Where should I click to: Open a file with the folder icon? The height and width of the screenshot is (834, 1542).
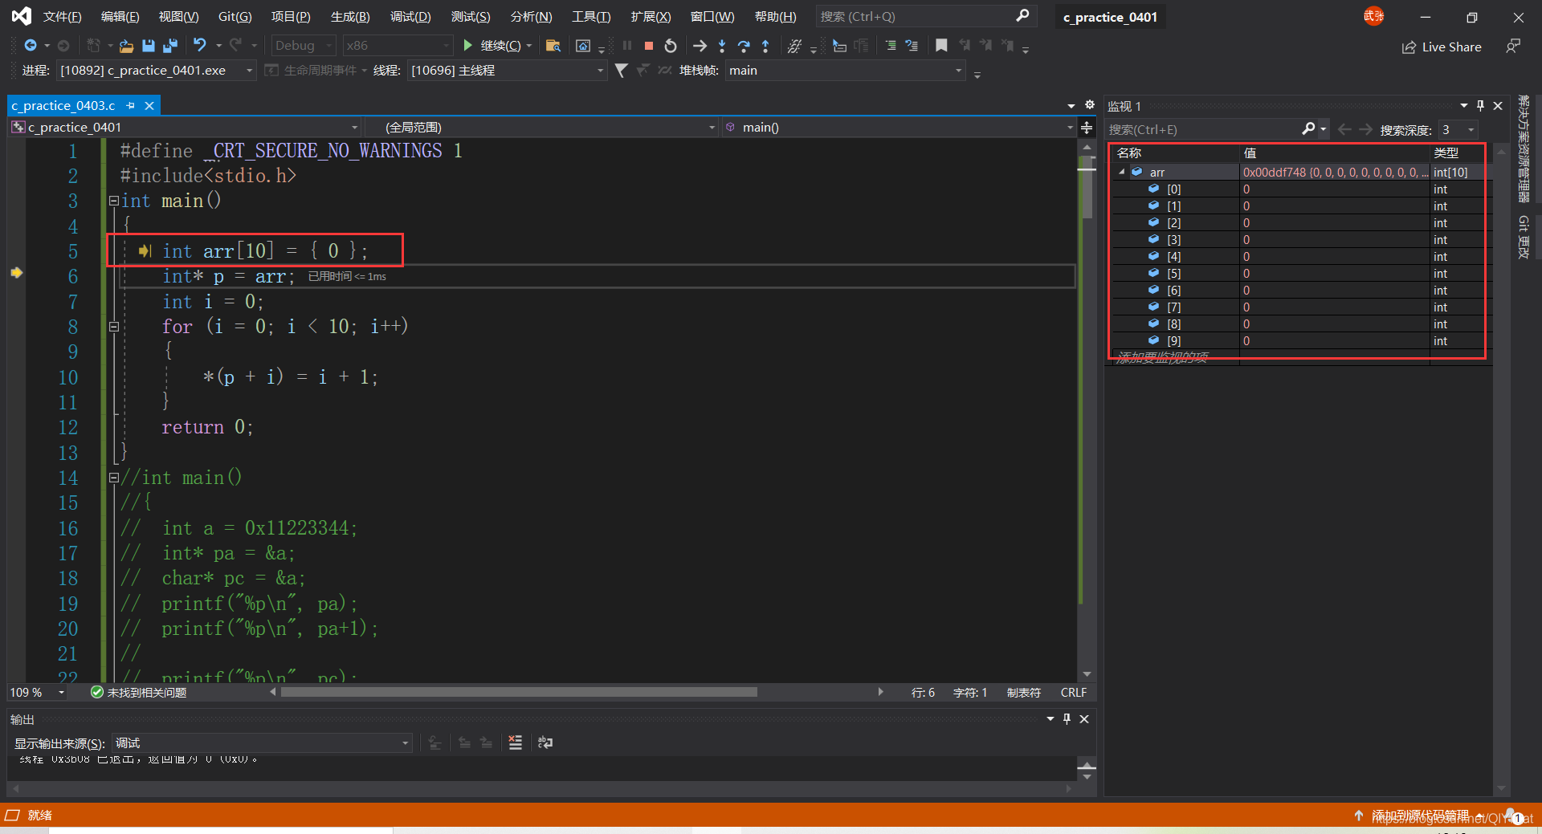pyautogui.click(x=126, y=46)
